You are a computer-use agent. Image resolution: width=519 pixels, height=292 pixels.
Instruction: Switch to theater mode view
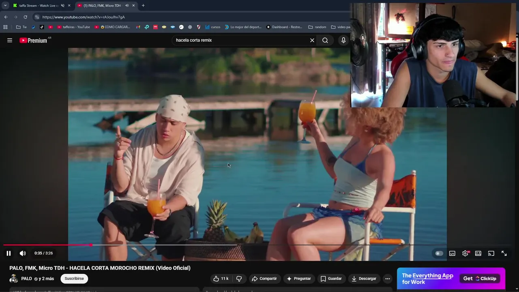click(x=478, y=253)
